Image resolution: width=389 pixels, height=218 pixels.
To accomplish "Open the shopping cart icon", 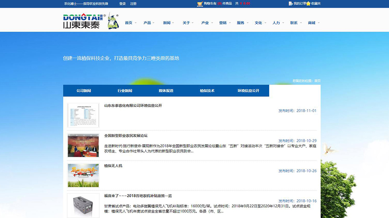I will click(200, 4).
